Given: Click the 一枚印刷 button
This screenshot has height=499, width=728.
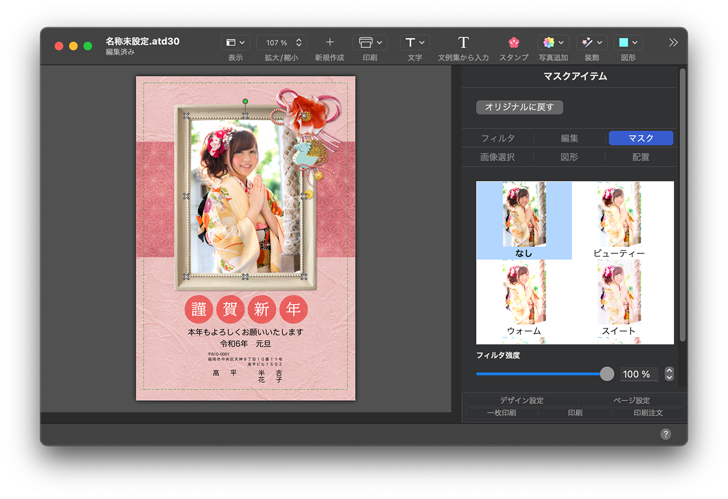Looking at the screenshot, I should pyautogui.click(x=502, y=413).
